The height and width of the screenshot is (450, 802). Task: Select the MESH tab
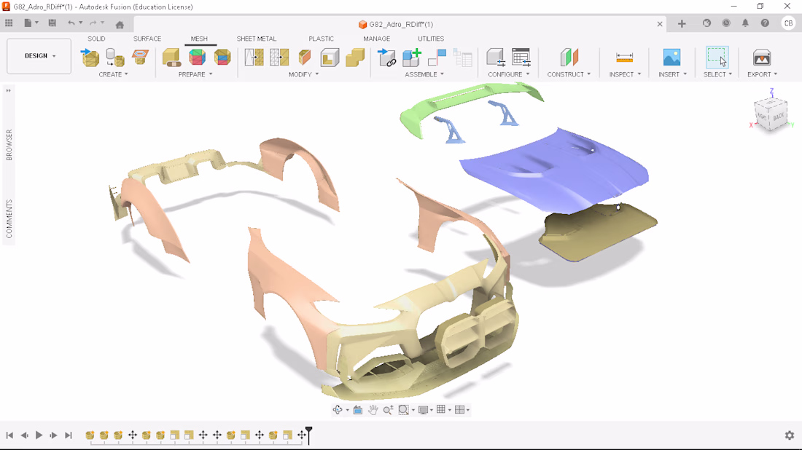click(200, 39)
